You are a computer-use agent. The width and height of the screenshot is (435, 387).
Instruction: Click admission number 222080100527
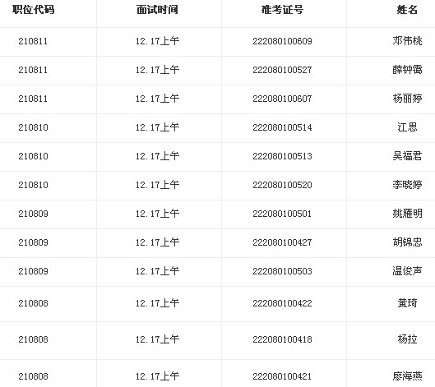[282, 70]
